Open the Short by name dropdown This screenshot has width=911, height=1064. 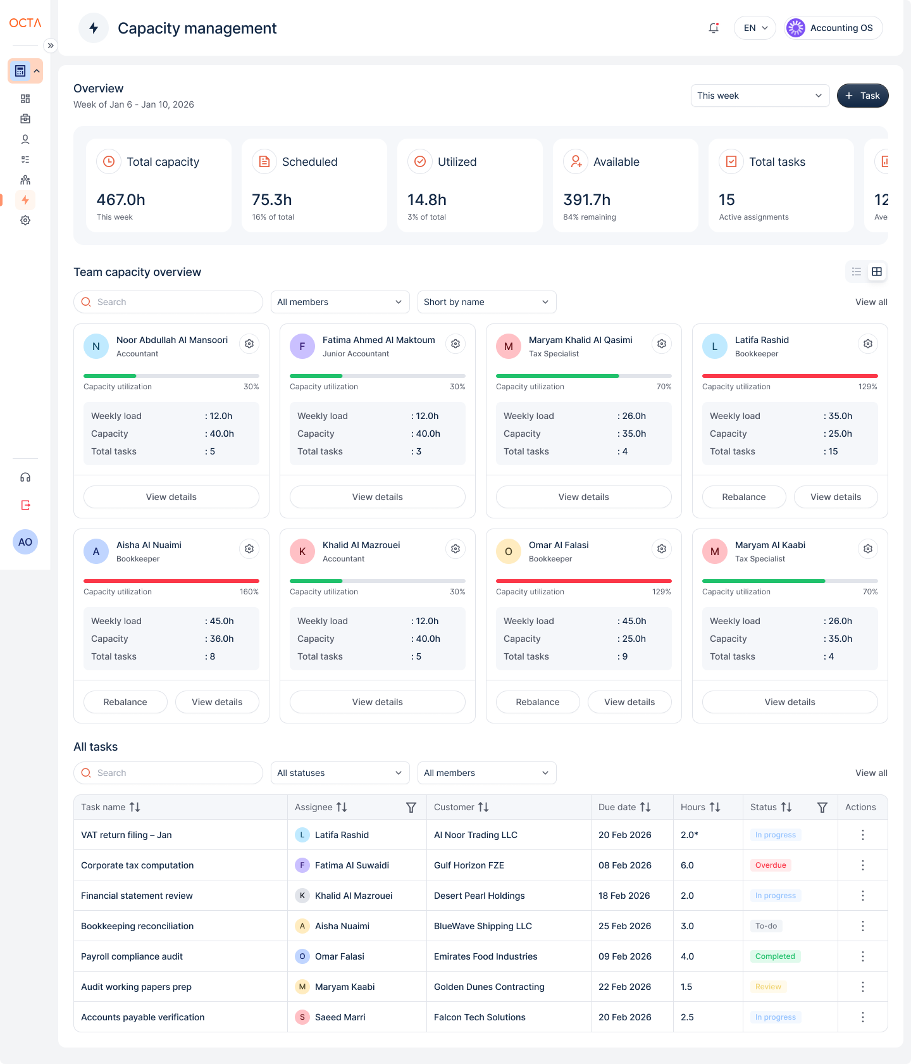click(487, 302)
